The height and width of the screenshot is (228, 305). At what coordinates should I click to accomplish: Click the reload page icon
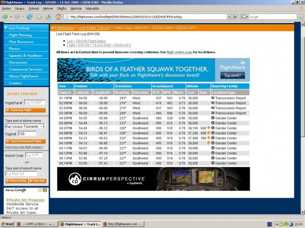29,17
